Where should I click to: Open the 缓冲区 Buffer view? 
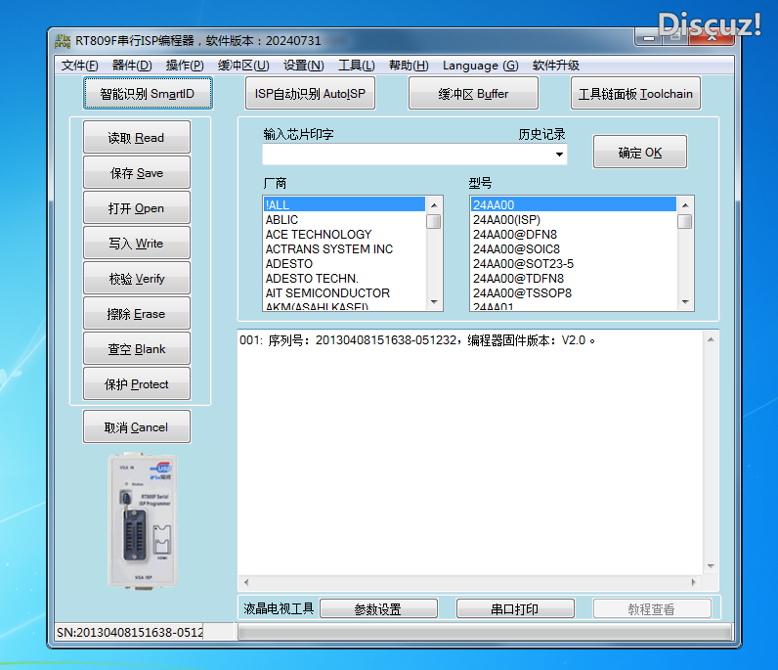click(x=473, y=94)
